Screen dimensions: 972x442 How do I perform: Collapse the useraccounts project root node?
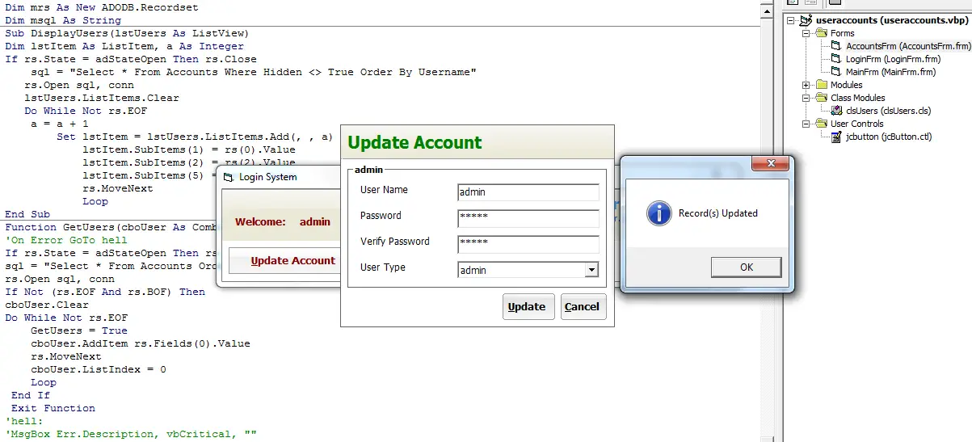pos(790,20)
